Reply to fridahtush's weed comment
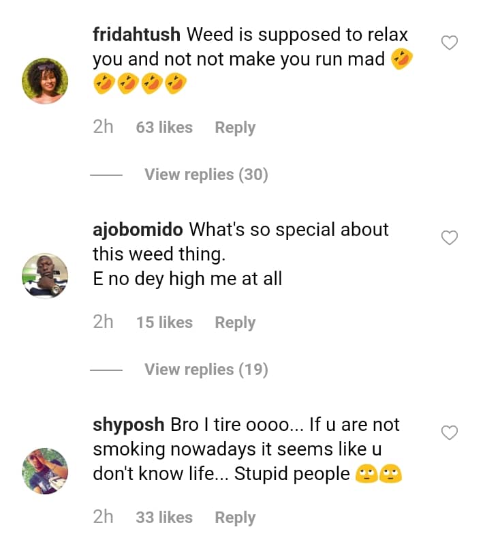The image size is (485, 538). click(235, 128)
